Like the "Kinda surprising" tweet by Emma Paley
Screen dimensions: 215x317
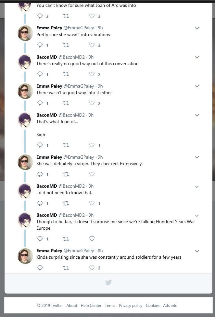[92, 268]
